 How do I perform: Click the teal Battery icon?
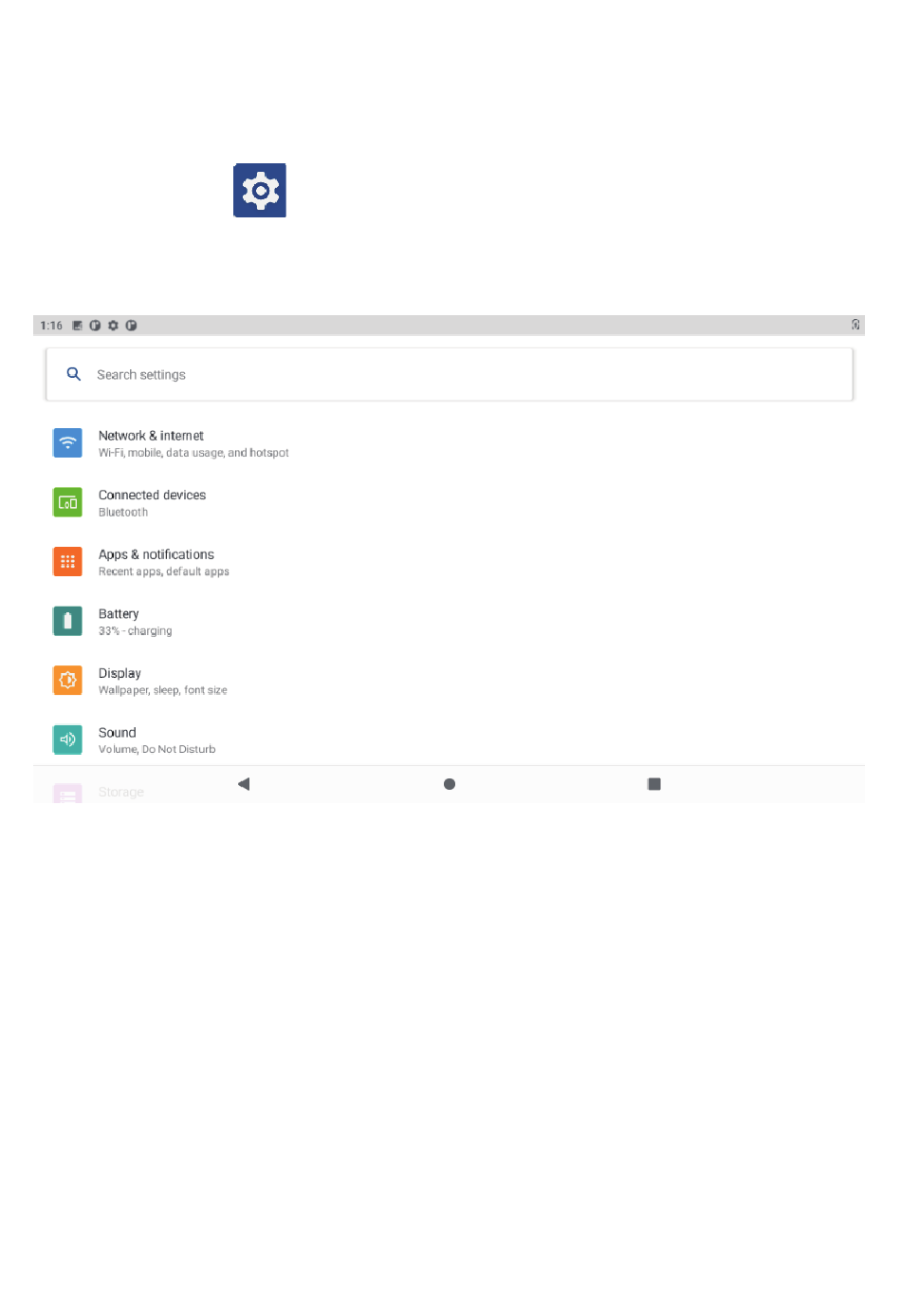tap(67, 621)
